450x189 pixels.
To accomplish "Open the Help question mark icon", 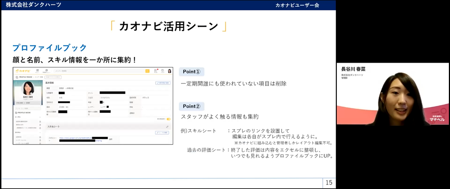I will pos(162,70).
